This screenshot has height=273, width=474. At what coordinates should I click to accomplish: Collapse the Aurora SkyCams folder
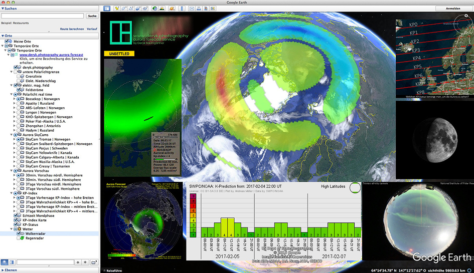[x=12, y=135]
